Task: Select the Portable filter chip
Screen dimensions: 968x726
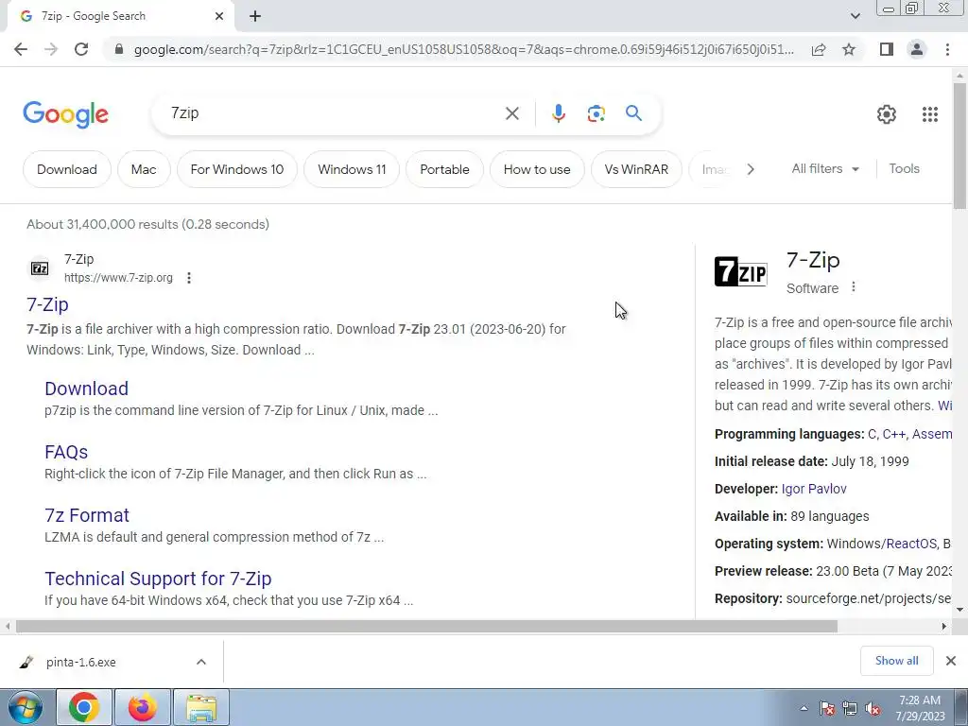Action: pos(444,169)
